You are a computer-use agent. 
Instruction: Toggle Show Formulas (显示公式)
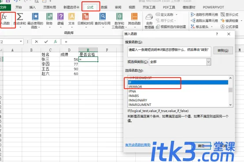(229, 15)
